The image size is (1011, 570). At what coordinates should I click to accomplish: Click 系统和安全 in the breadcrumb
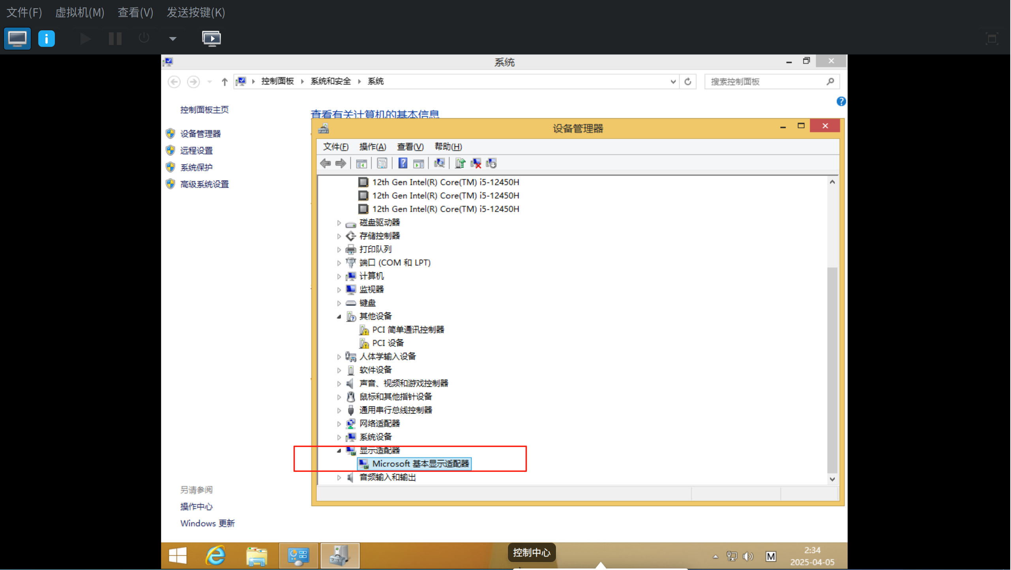tap(331, 81)
